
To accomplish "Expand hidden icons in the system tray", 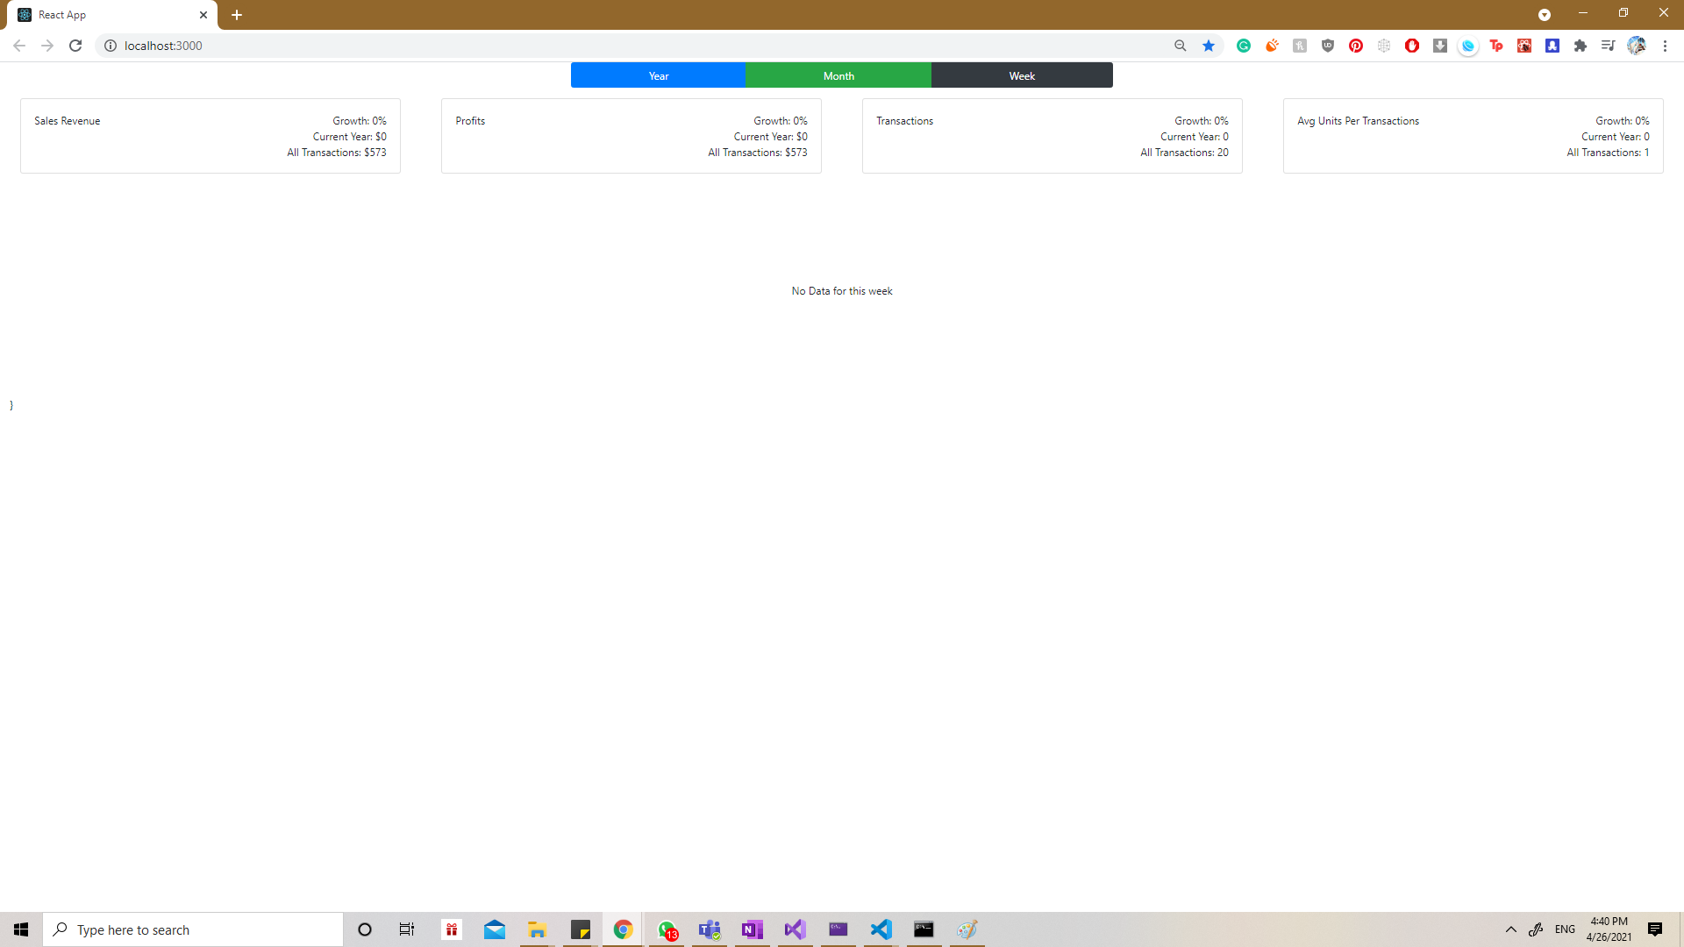I will point(1511,929).
